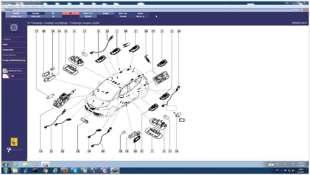This screenshot has height=175, width=310.
Task: Open the Dialogys help question-mark icon
Action: (9, 150)
